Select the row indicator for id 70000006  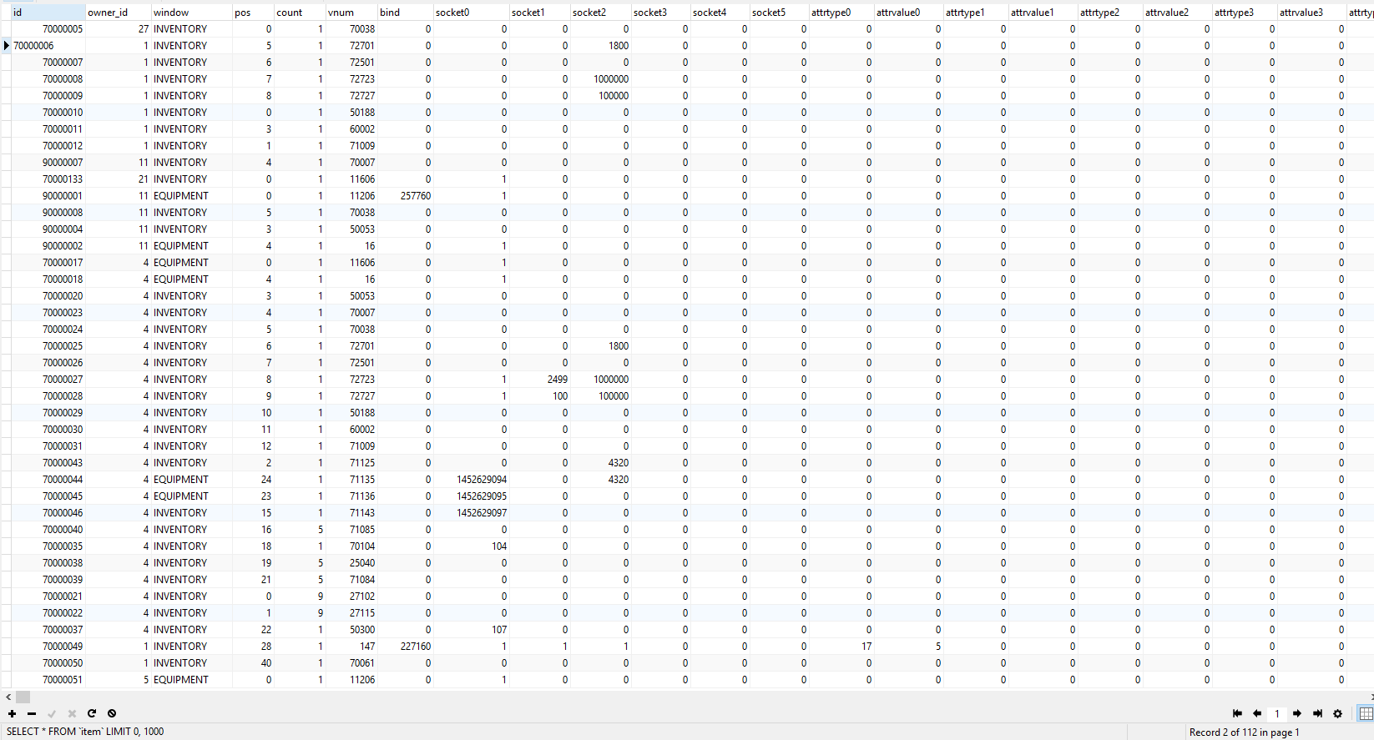6,46
